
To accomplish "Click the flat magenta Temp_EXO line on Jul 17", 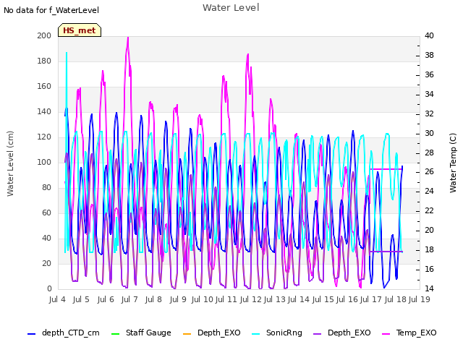I will (x=386, y=169).
